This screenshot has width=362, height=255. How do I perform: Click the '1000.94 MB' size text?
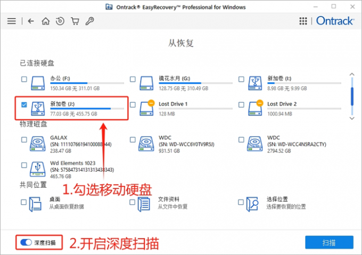coord(279,114)
